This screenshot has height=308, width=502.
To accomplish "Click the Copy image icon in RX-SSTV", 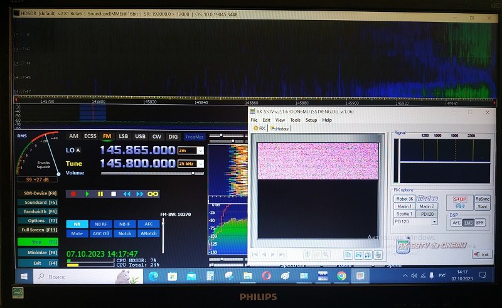I will [348, 255].
